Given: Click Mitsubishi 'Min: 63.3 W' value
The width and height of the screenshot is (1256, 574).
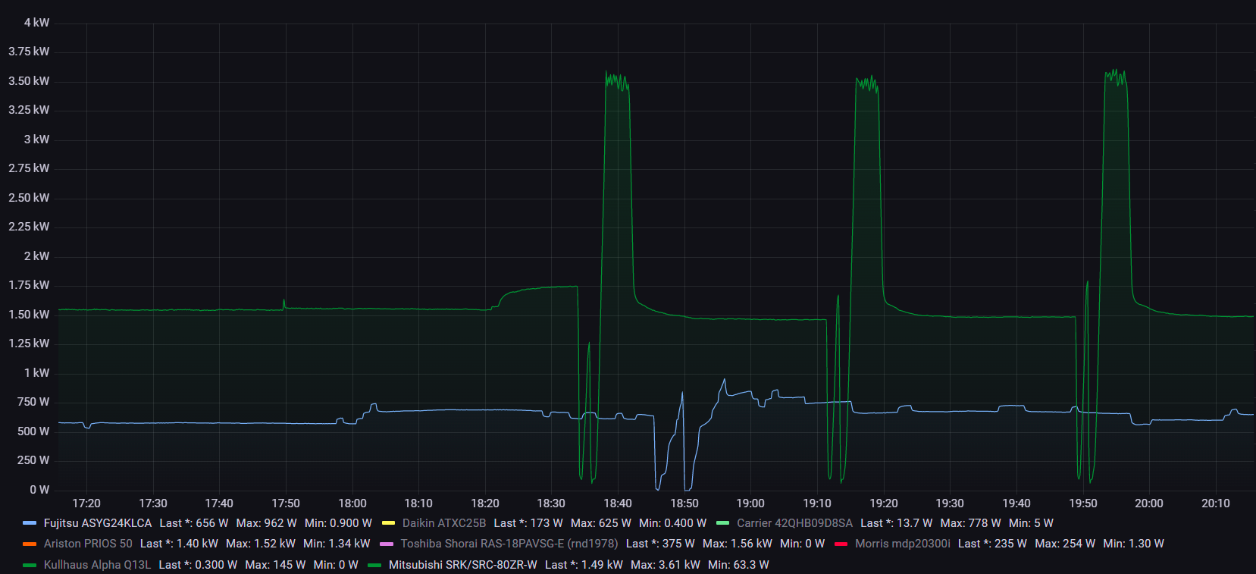Looking at the screenshot, I should (x=738, y=565).
